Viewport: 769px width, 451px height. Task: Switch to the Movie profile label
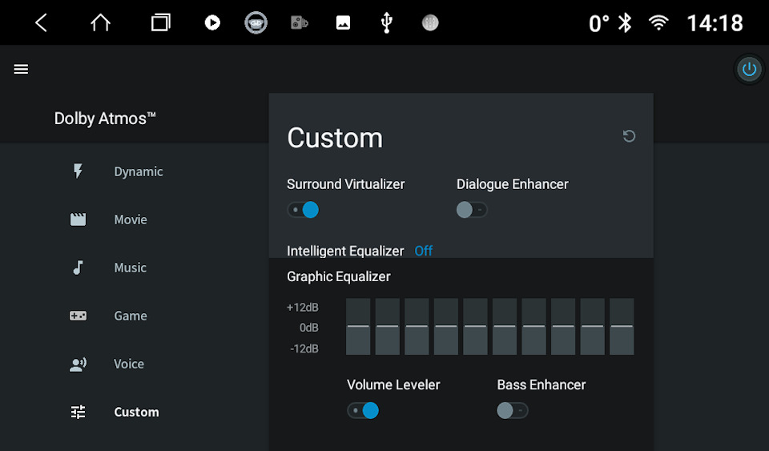(131, 219)
